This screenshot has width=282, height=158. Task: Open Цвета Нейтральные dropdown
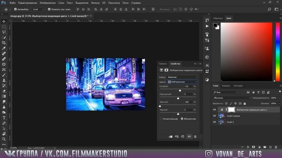[182, 82]
